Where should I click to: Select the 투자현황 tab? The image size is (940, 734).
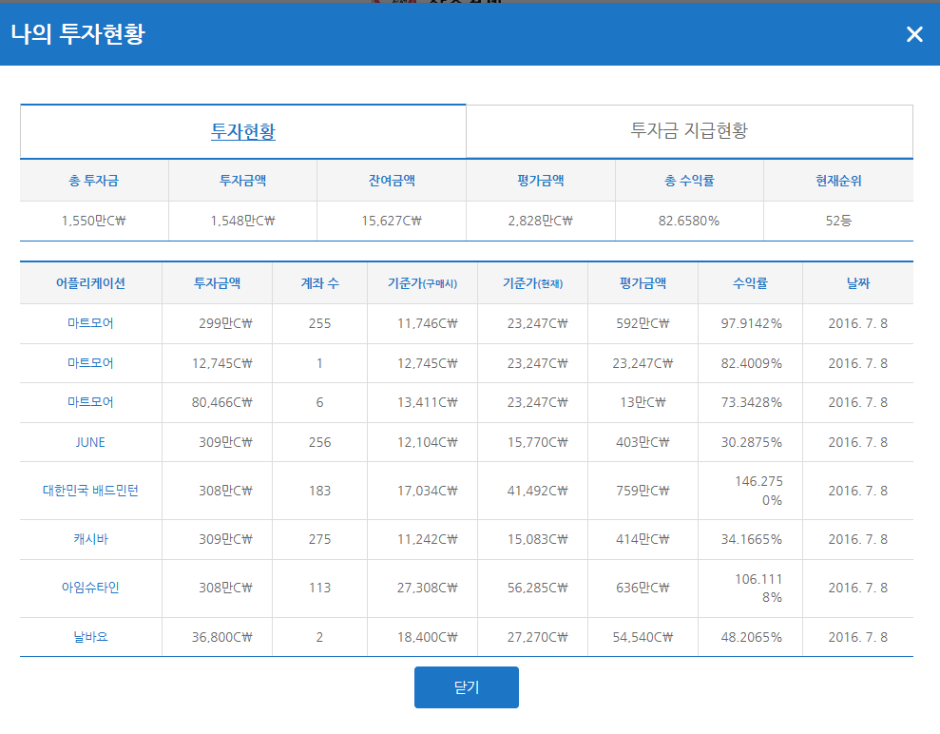coord(243,131)
